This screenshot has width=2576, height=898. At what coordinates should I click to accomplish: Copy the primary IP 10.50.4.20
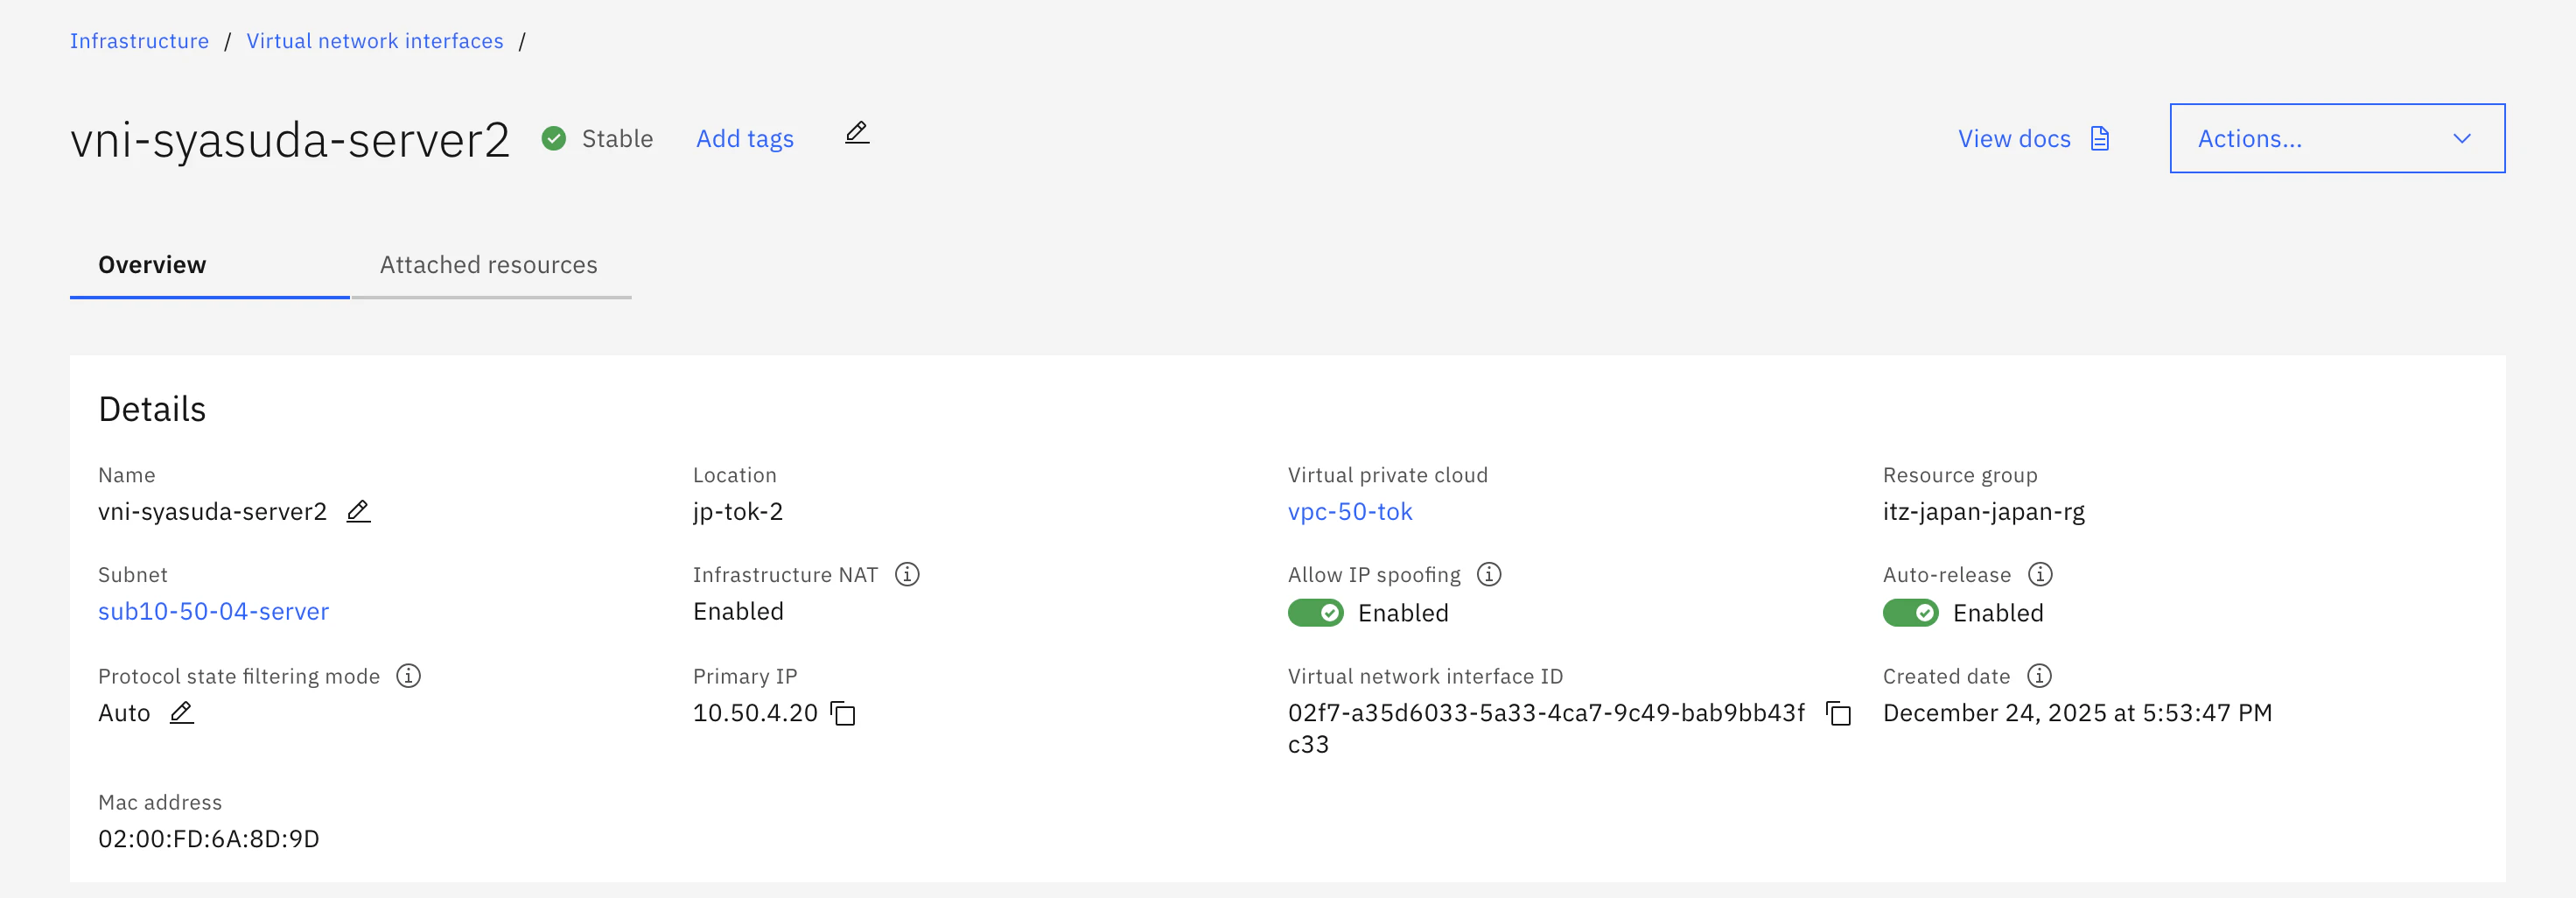tap(843, 713)
